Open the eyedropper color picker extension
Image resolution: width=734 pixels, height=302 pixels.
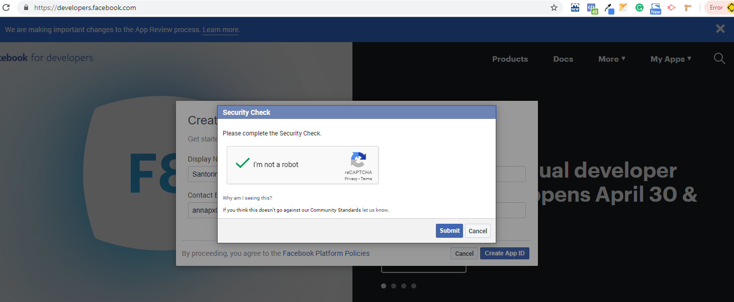tap(608, 8)
